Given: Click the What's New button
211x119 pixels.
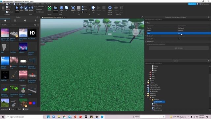Looking at the screenshot, I should 192,4.
